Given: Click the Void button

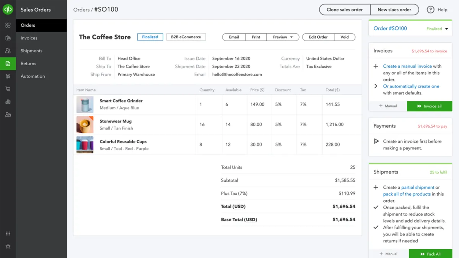Looking at the screenshot, I should tap(345, 37).
